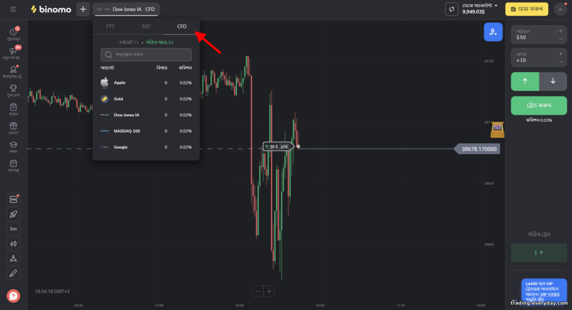This screenshot has height=310, width=572.
Task: Open the help question mark button
Action: (x=13, y=296)
